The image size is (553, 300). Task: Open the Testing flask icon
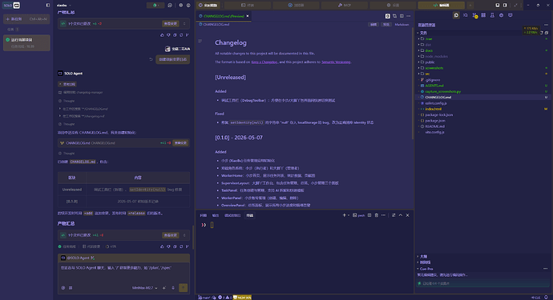(492, 15)
